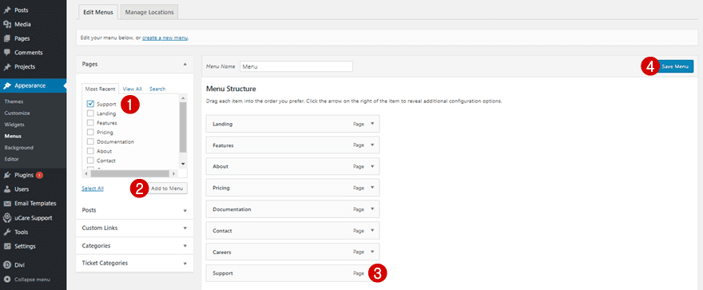
Task: Open Customize under Appearance
Action: [x=17, y=113]
